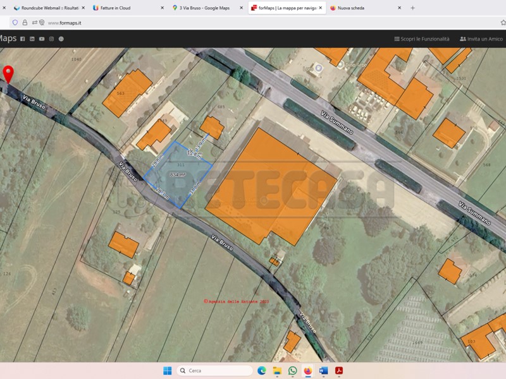Open a new browser tab with plus button
The image size is (506, 379).
(x=413, y=8)
